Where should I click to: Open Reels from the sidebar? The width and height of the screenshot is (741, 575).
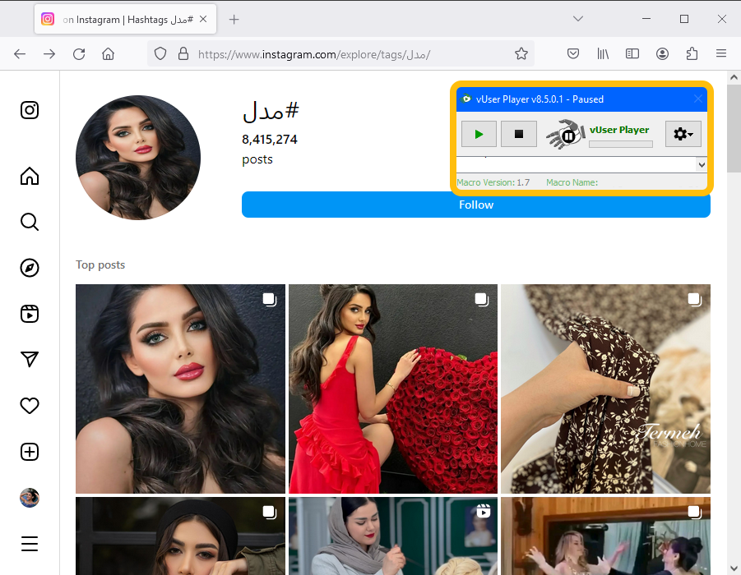point(30,314)
